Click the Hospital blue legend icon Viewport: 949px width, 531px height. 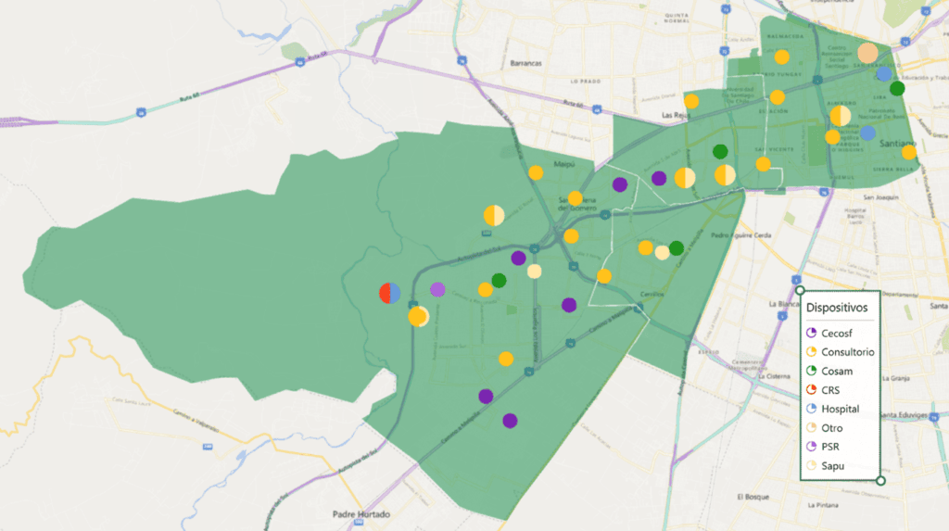tap(811, 409)
